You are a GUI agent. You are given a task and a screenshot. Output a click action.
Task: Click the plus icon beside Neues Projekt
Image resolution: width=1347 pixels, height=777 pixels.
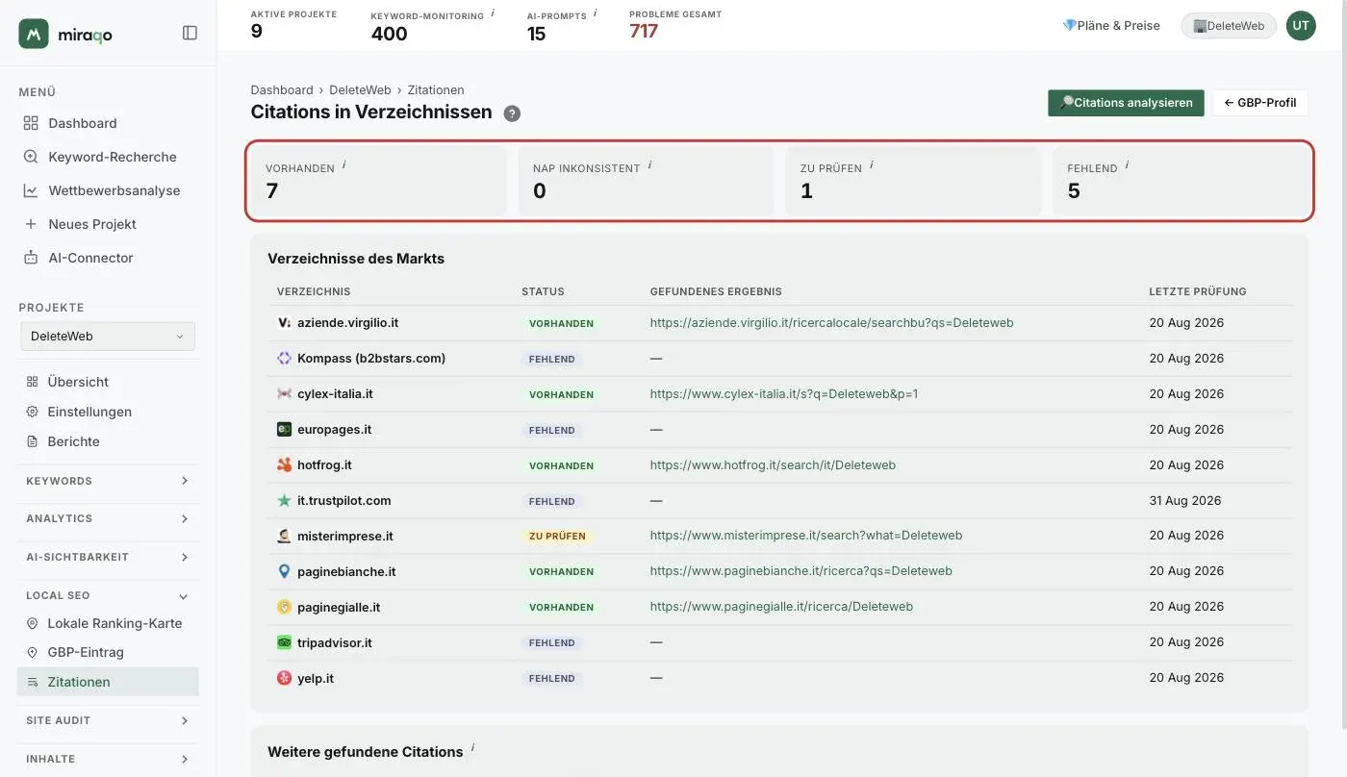click(31, 224)
